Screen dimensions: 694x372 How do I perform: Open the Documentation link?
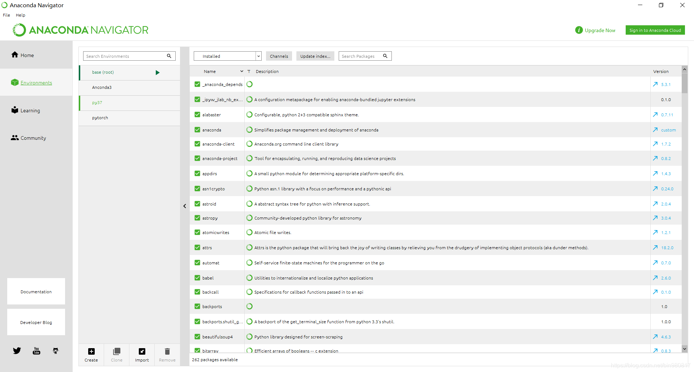point(36,291)
